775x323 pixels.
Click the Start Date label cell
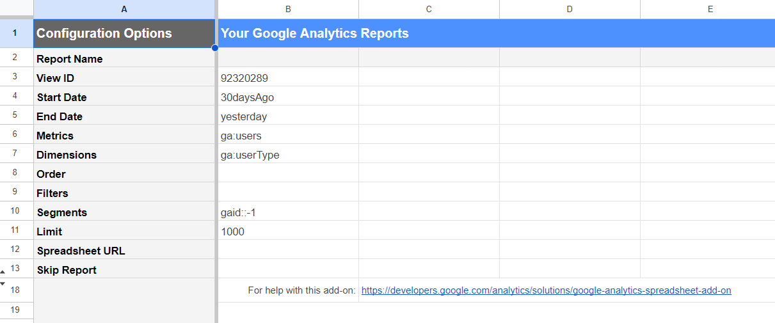[x=124, y=97]
